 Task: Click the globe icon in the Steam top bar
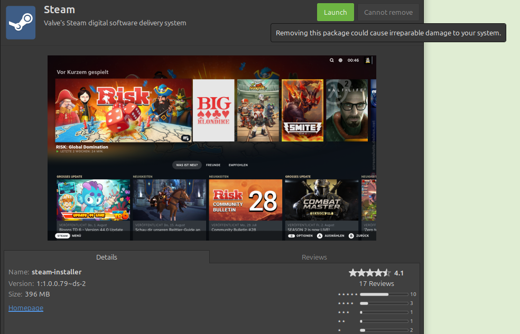(x=340, y=60)
